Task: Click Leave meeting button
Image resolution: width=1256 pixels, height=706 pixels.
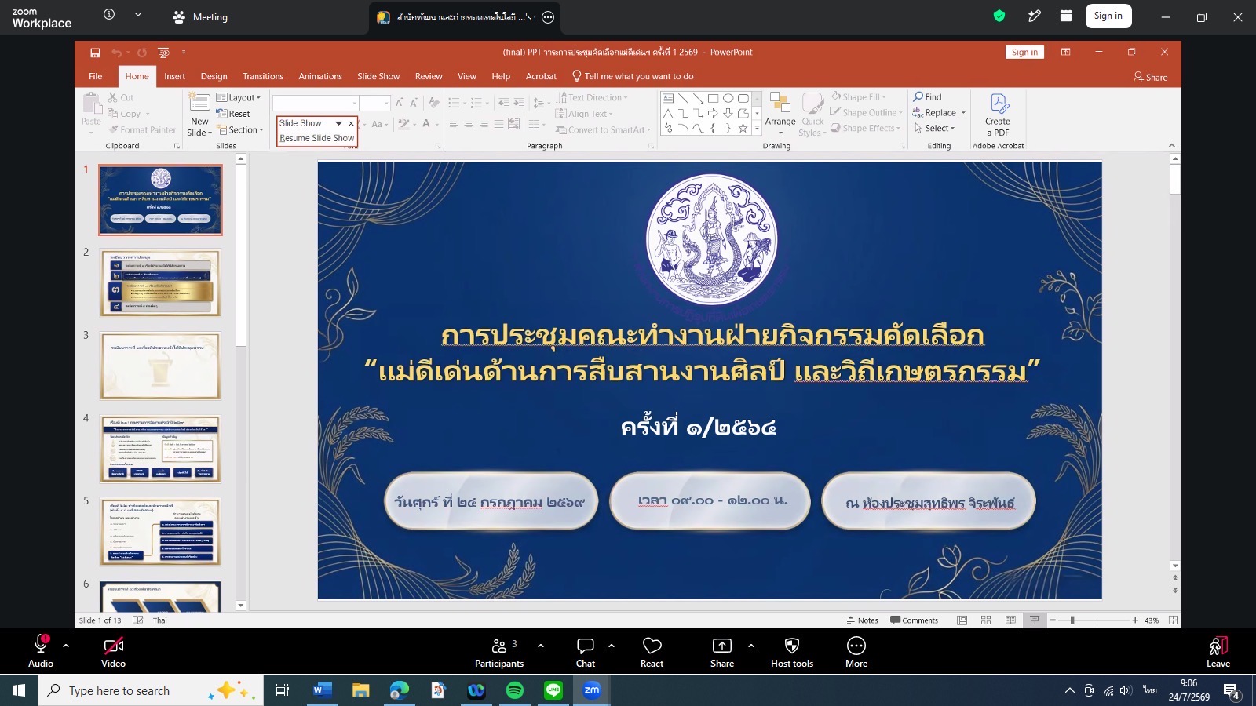Action: tap(1218, 652)
